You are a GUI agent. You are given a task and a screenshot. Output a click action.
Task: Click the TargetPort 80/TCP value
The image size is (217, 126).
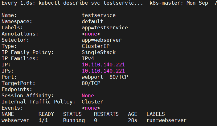(91, 83)
